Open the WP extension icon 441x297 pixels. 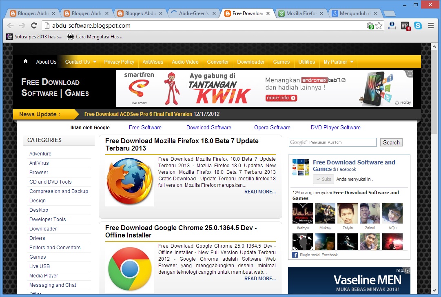[405, 26]
